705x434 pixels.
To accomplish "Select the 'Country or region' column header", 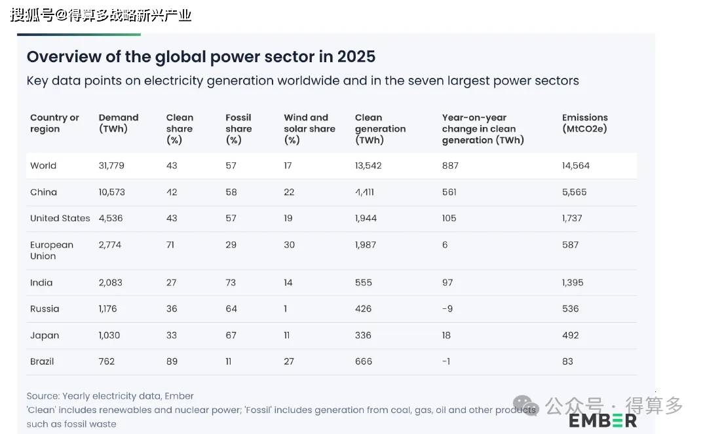I will pos(54,123).
